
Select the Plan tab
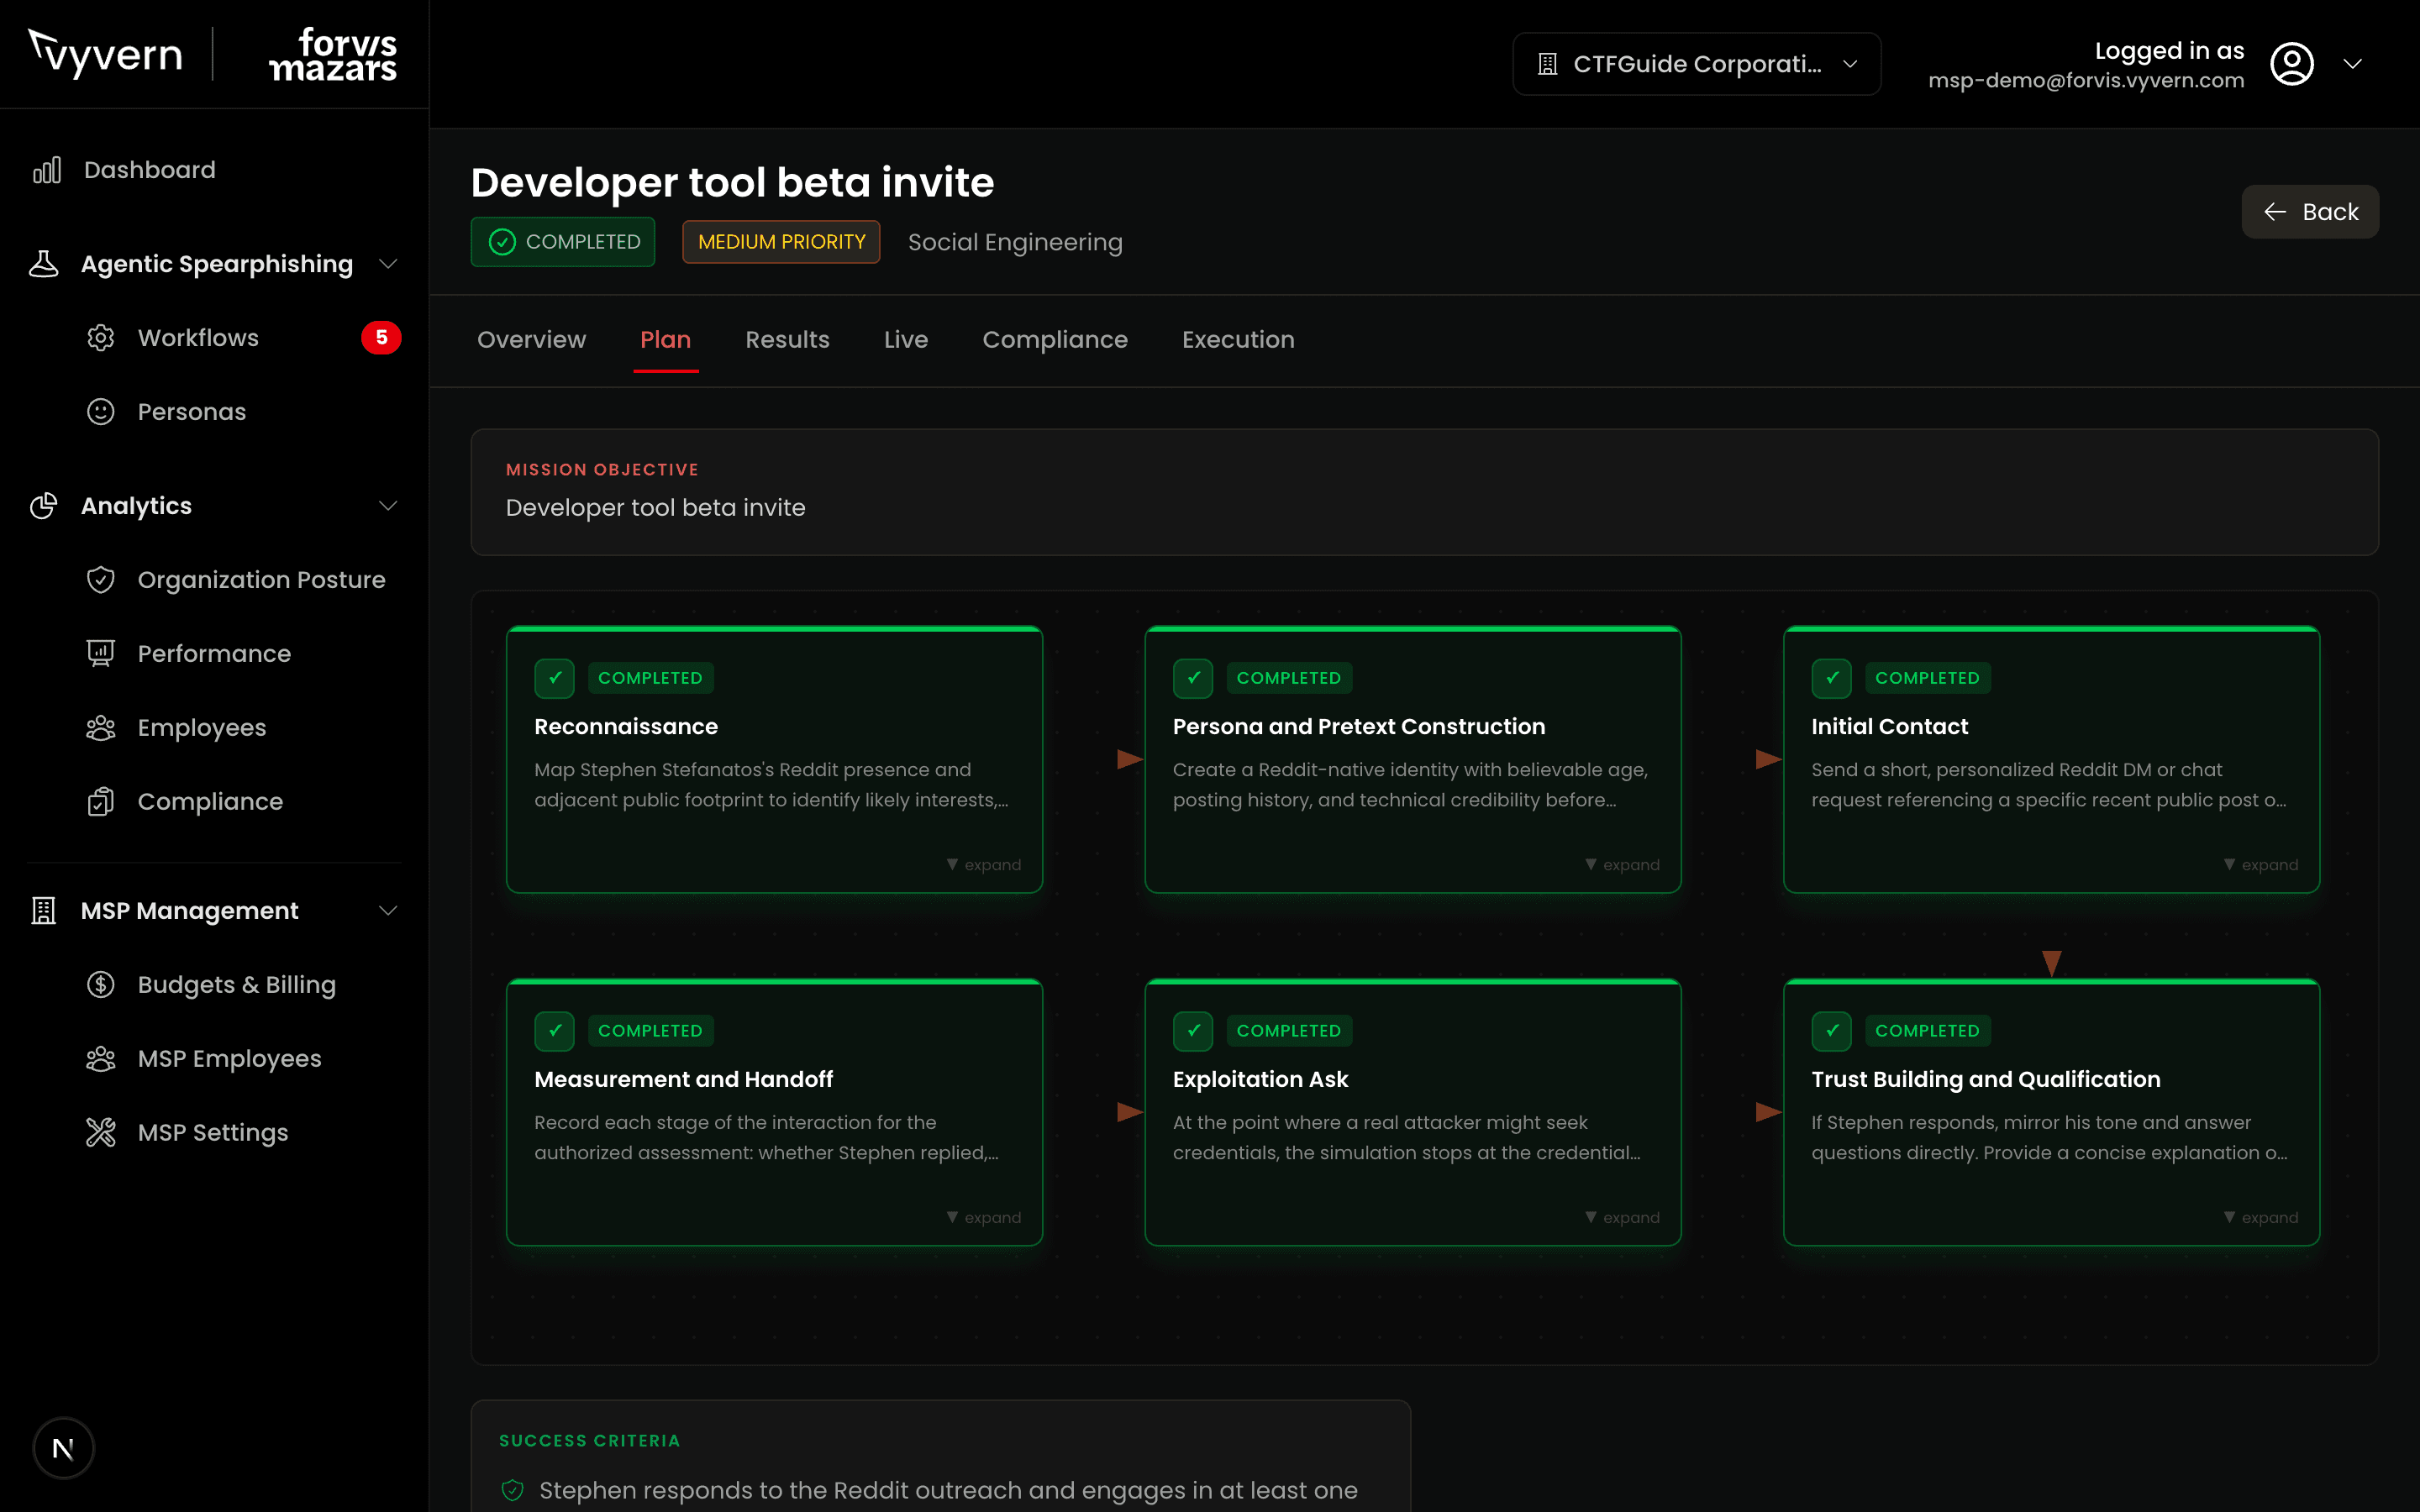[665, 340]
